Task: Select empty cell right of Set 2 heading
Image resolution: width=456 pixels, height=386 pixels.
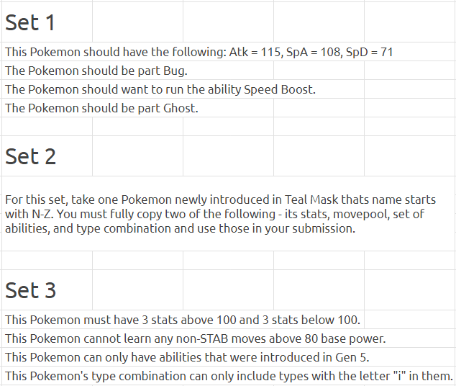Action: (137, 156)
